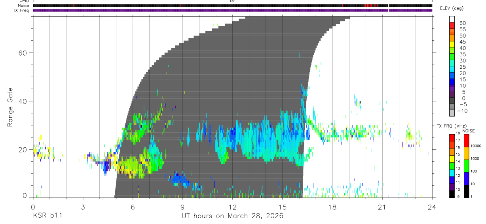This screenshot has width=486, height=224.
Task: Select the green NOISE swatch between 100 and 1000
Action: (x=467, y=166)
